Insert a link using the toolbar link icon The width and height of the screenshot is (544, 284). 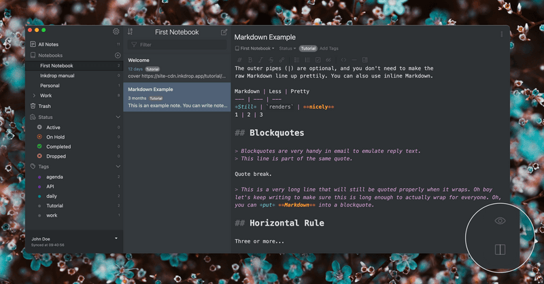tap(283, 60)
